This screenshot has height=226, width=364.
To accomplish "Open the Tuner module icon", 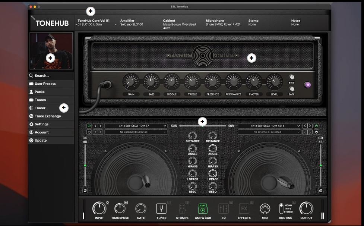I will pos(161,208).
